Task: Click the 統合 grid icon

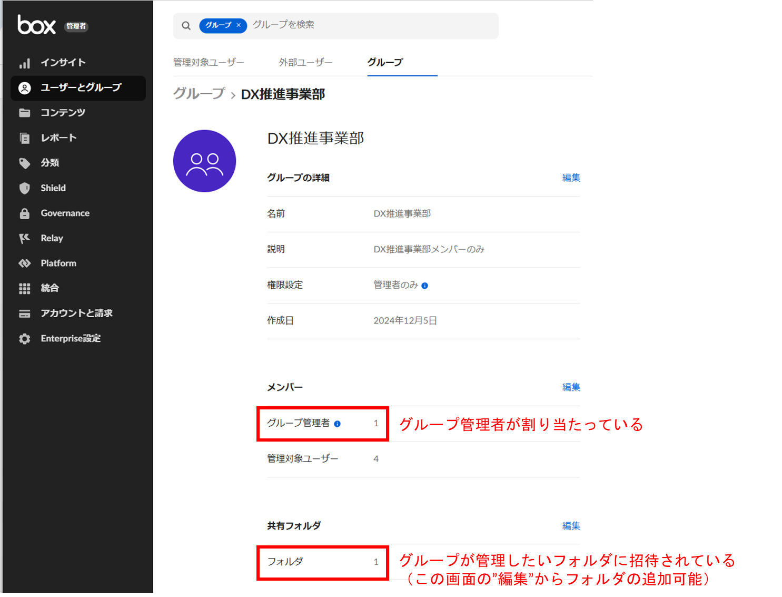Action: (24, 288)
